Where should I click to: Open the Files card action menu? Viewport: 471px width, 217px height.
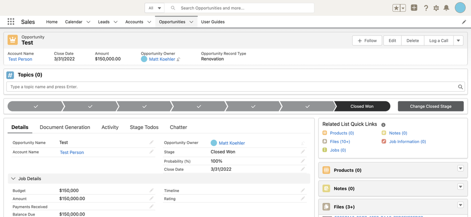461,205
